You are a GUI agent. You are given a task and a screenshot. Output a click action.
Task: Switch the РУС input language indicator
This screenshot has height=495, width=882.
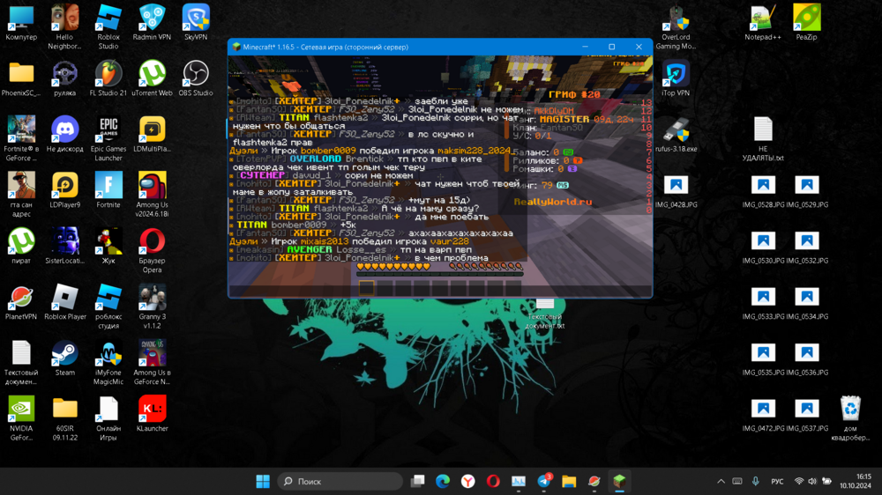pyautogui.click(x=777, y=482)
